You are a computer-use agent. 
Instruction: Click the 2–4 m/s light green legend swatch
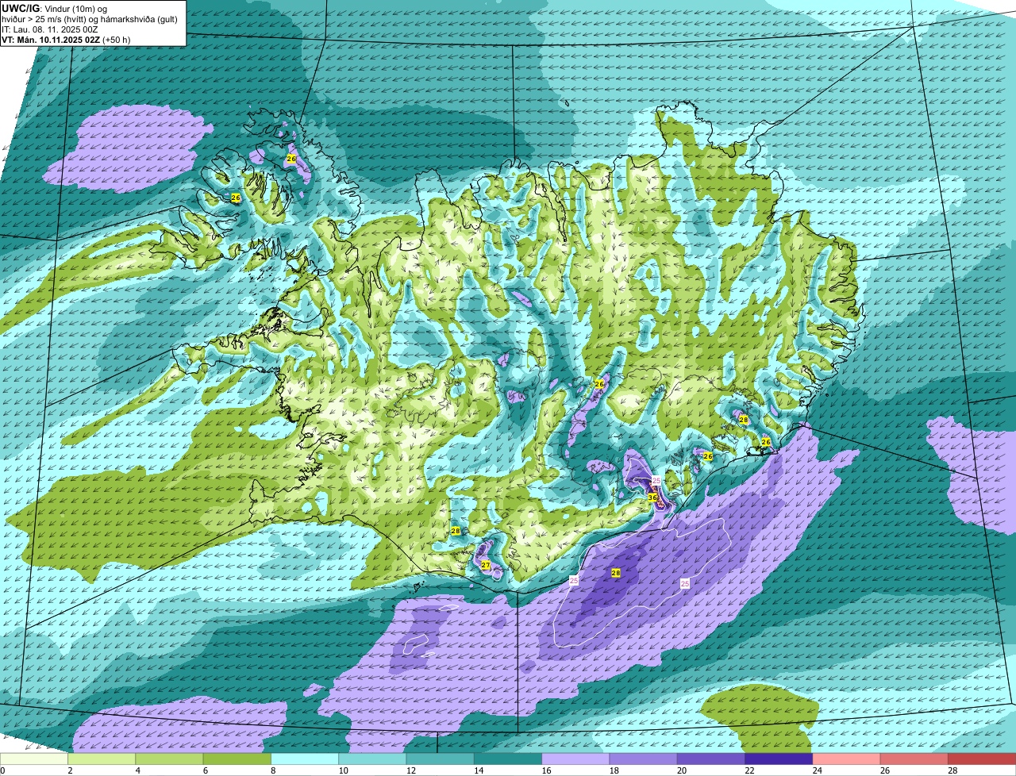point(102,759)
